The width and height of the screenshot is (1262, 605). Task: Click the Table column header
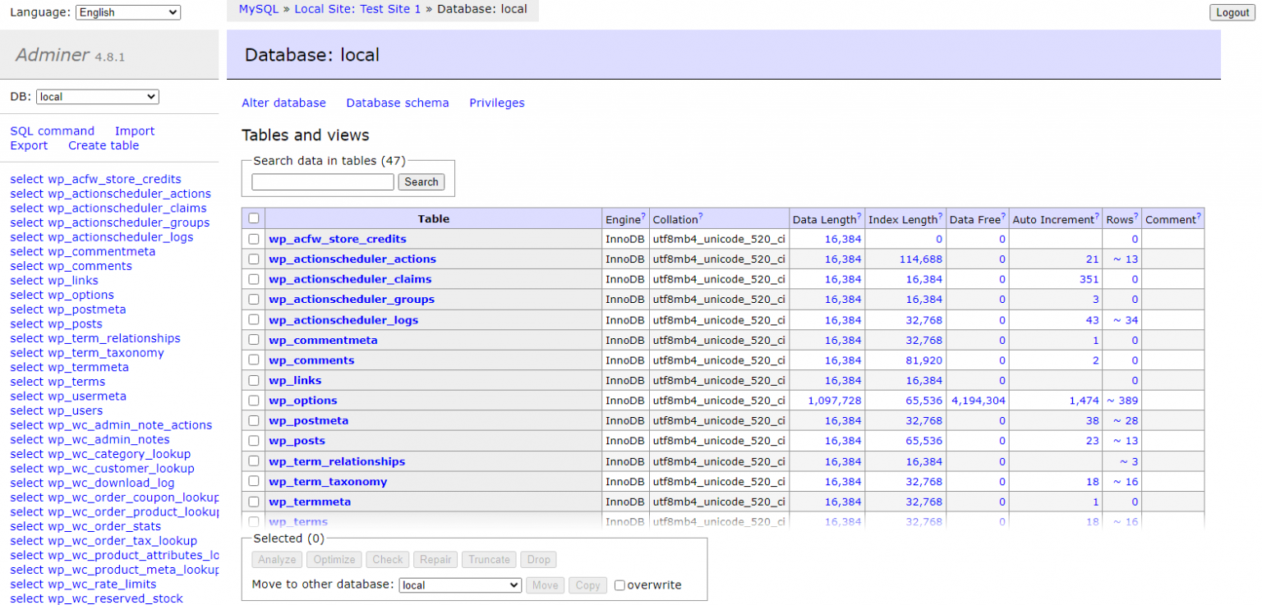click(434, 218)
